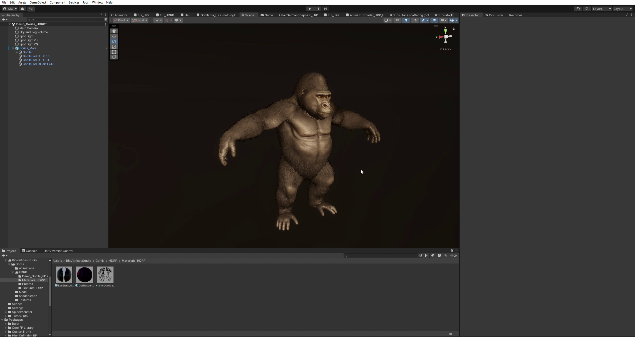
Task: Open the Window menu
Action: (x=97, y=2)
